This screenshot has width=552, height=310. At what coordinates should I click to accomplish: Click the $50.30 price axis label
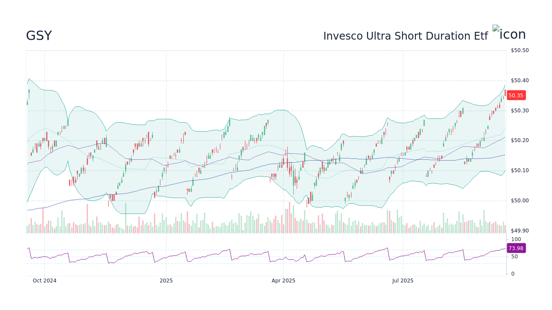click(x=520, y=111)
